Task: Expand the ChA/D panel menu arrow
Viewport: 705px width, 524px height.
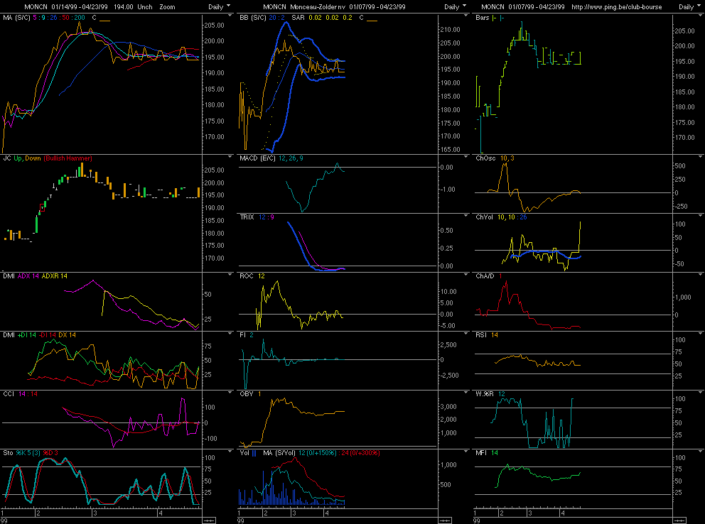Action: [x=701, y=274]
